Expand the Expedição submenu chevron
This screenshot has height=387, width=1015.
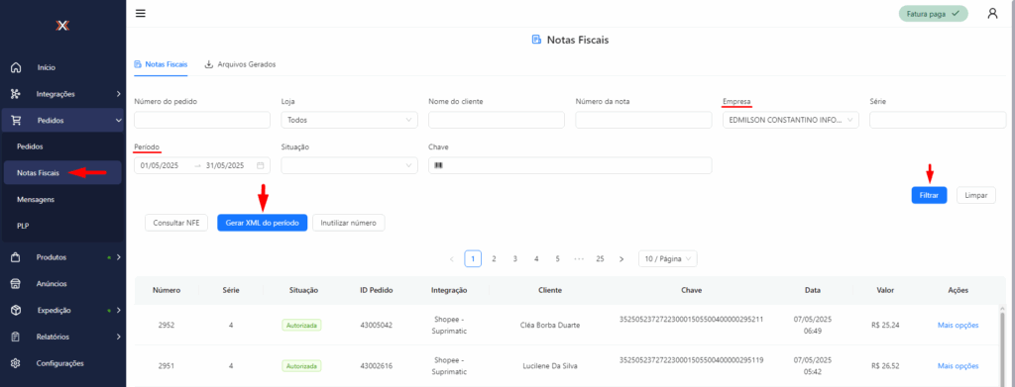coord(118,310)
